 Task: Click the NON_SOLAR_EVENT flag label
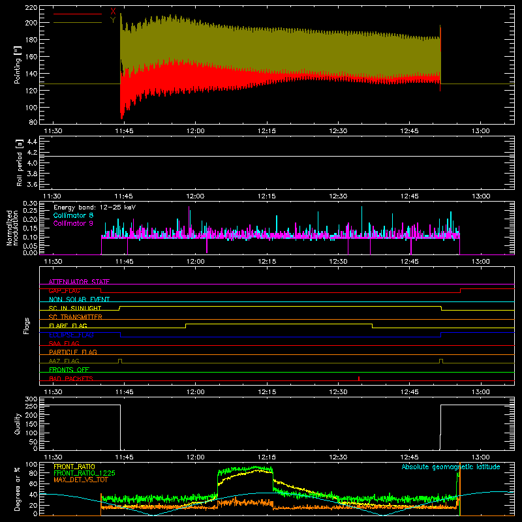[79, 299]
